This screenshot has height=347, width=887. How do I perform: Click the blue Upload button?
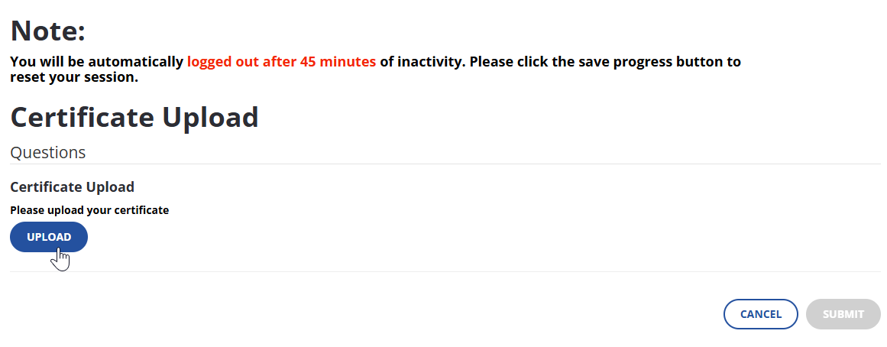point(49,237)
